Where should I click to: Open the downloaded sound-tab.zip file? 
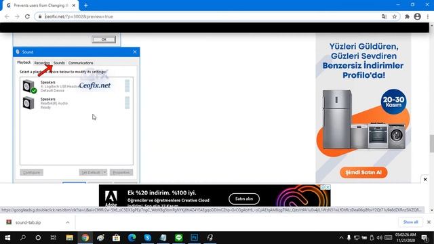click(x=28, y=222)
